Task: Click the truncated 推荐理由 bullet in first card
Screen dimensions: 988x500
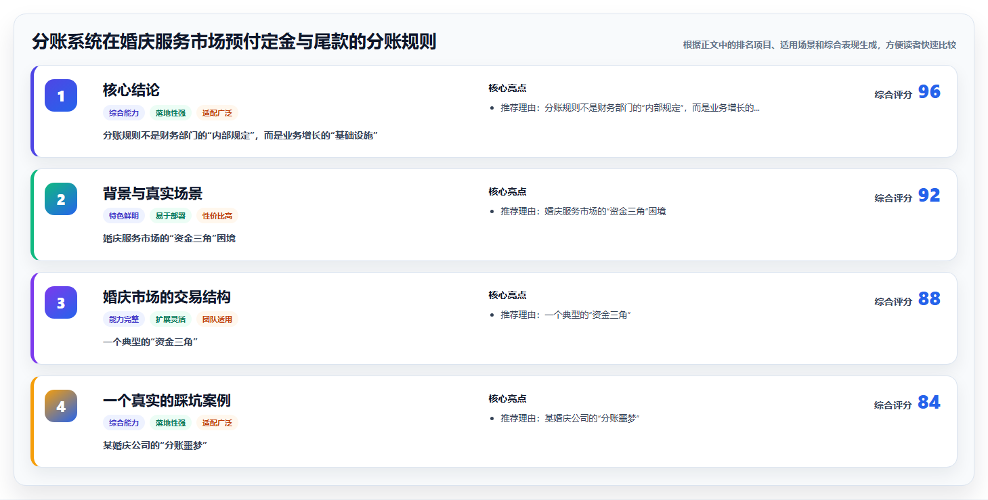Action: (630, 108)
